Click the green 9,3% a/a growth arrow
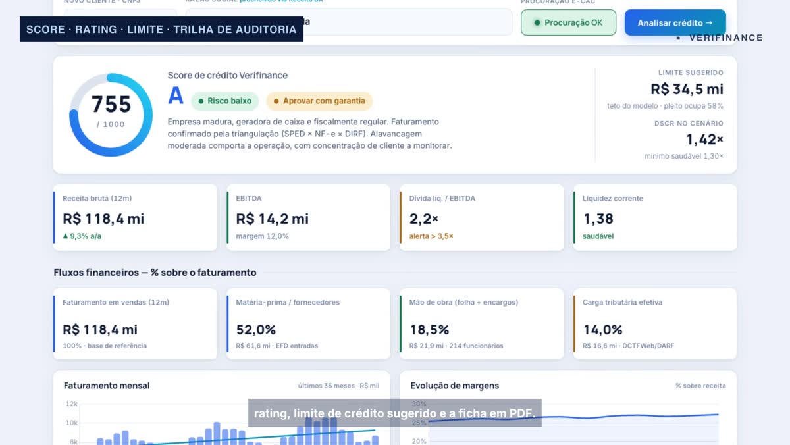790x445 pixels. tap(65, 236)
